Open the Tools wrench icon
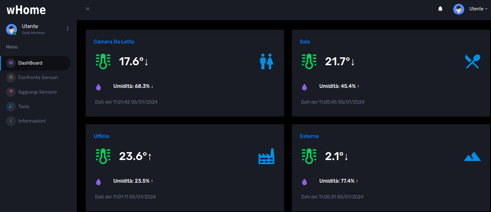This screenshot has width=491, height=212. 11,106
